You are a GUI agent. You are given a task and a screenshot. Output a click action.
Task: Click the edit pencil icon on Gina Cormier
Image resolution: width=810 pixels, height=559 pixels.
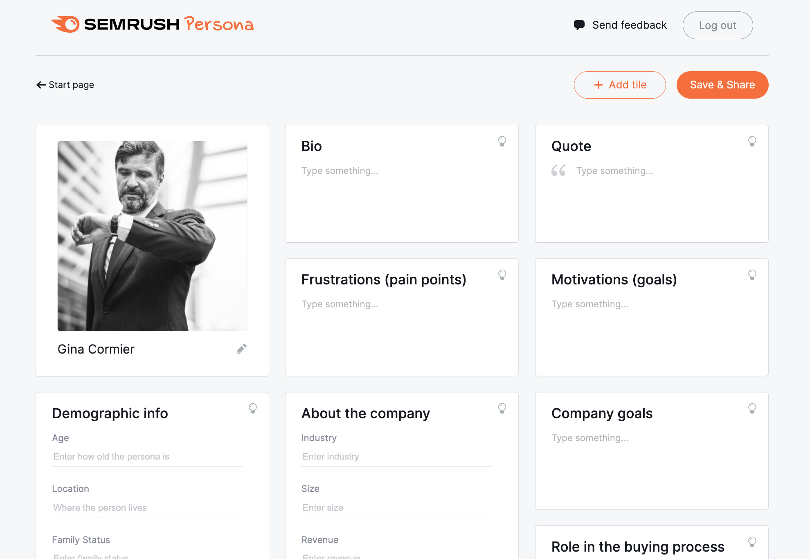[x=242, y=349]
